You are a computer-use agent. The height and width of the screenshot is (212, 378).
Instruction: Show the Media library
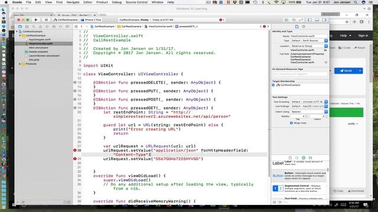click(x=310, y=158)
